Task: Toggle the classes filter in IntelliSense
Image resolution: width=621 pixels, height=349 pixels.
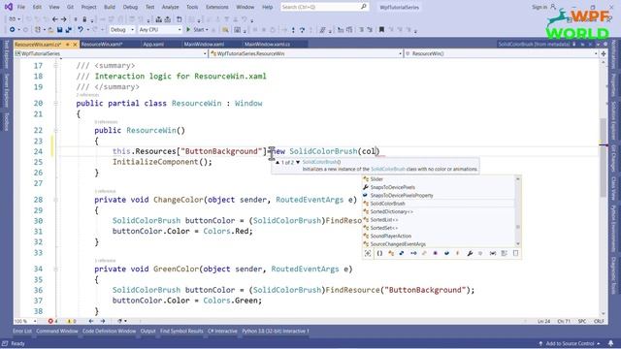Action: (x=391, y=253)
